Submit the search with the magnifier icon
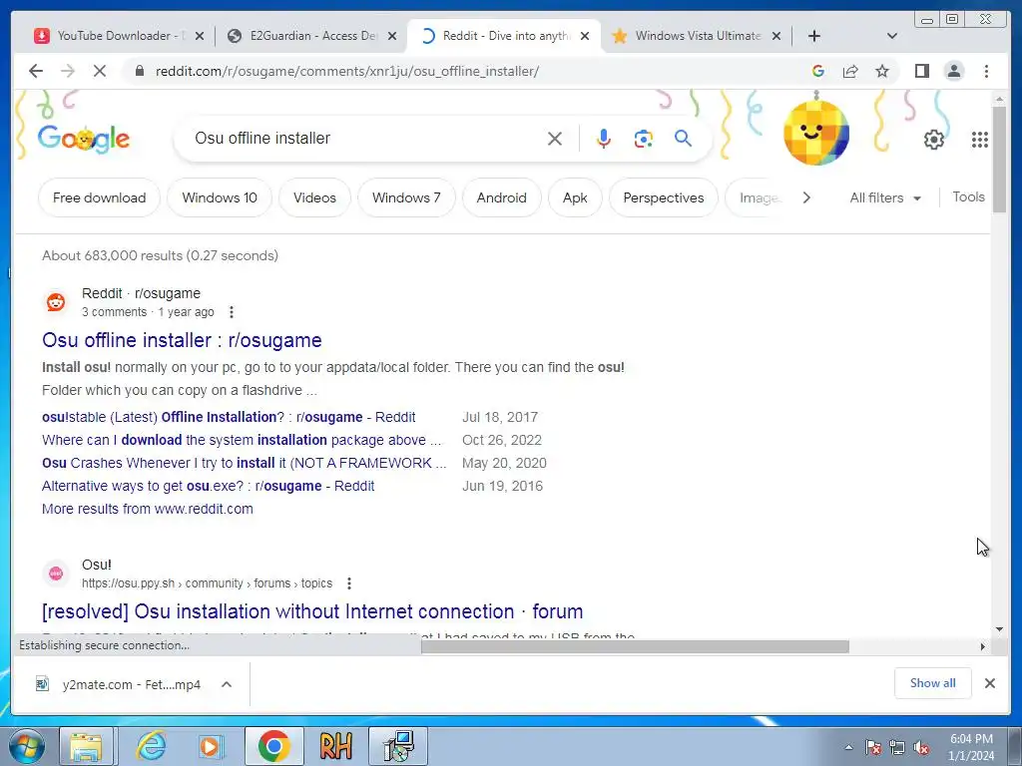 683,138
